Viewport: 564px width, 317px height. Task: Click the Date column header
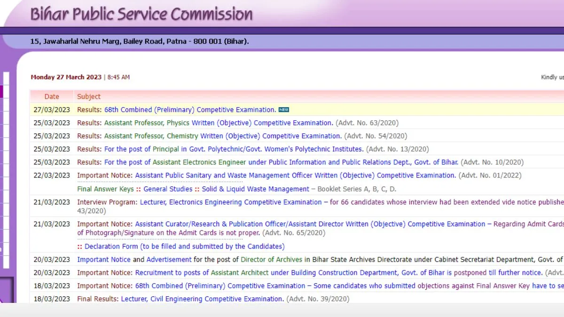52,97
